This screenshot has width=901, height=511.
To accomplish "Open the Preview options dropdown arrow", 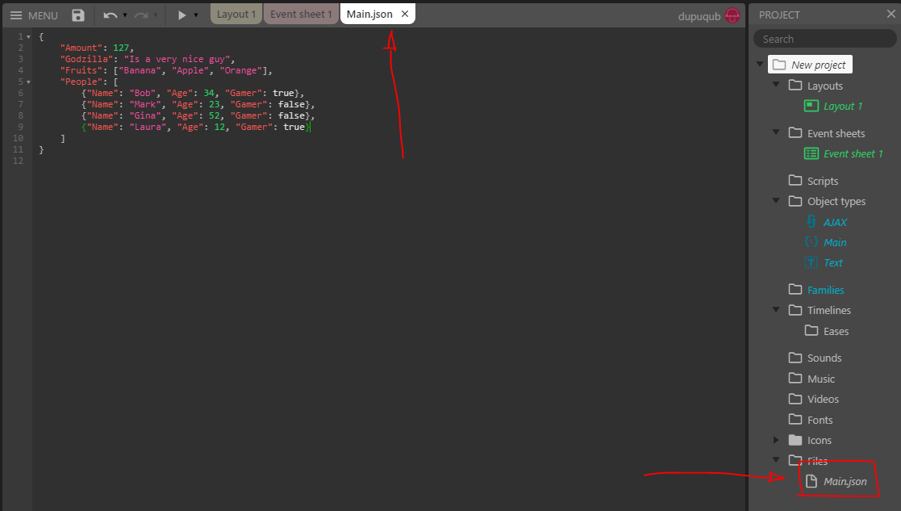I will pyautogui.click(x=196, y=15).
